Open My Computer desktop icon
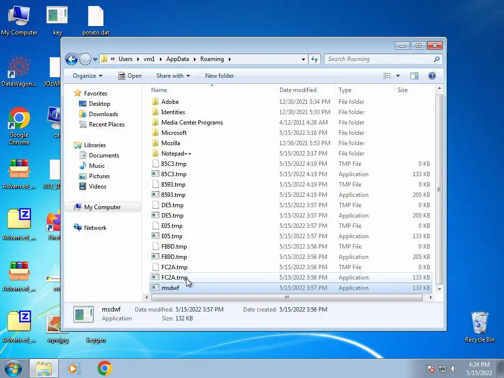Screen dimensions: 504x378 click(x=19, y=20)
